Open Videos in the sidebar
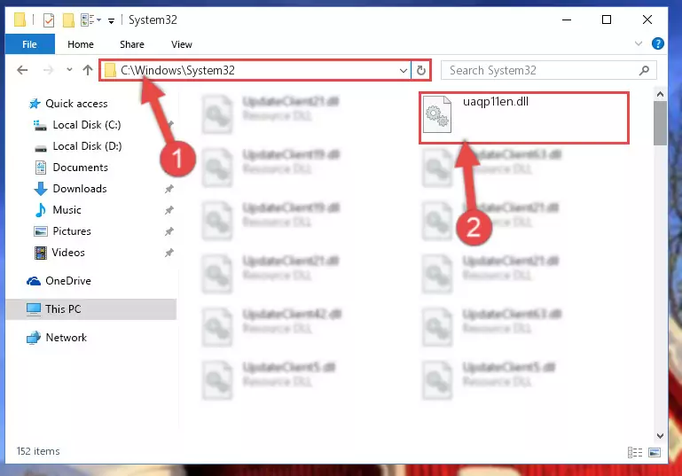 pyautogui.click(x=68, y=253)
